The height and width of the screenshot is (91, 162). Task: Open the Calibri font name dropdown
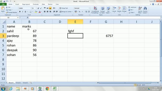(x=31, y=8)
